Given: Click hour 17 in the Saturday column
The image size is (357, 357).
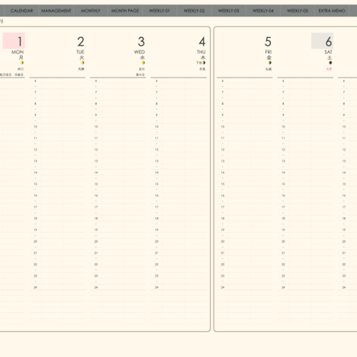Looking at the screenshot, I should [283, 207].
